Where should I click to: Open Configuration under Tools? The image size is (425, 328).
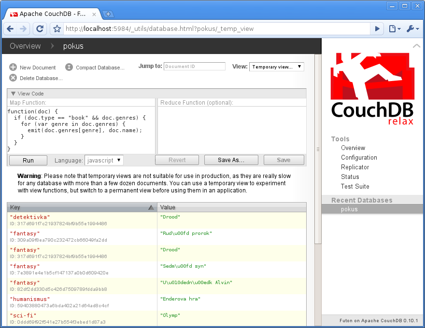coord(359,158)
